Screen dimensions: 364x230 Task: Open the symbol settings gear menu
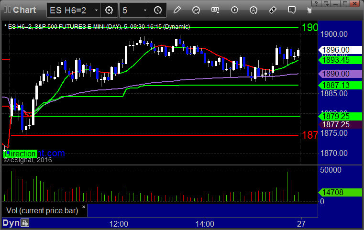click(x=109, y=10)
